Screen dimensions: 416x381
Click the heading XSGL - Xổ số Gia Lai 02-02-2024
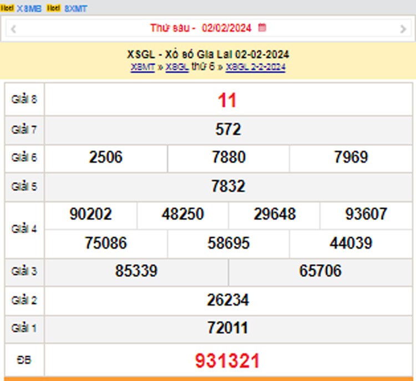pyautogui.click(x=208, y=54)
